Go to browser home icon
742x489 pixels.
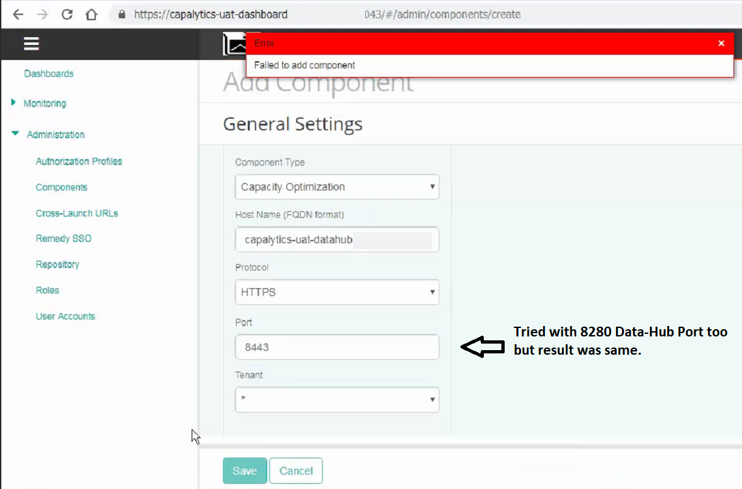91,14
